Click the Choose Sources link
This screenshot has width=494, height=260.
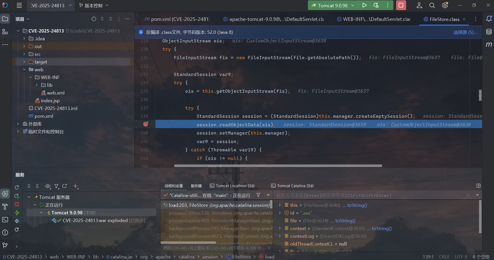click(x=465, y=32)
